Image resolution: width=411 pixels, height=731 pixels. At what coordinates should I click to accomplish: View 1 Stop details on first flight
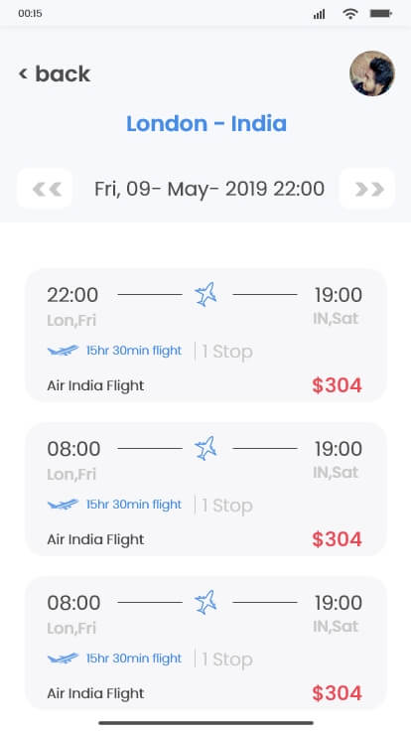point(227,351)
